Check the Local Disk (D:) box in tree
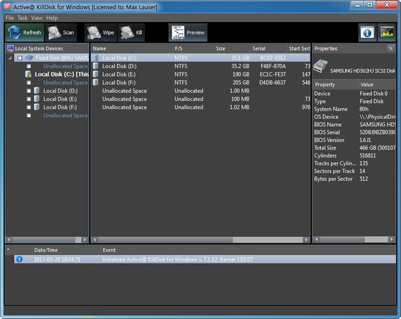 (29, 91)
